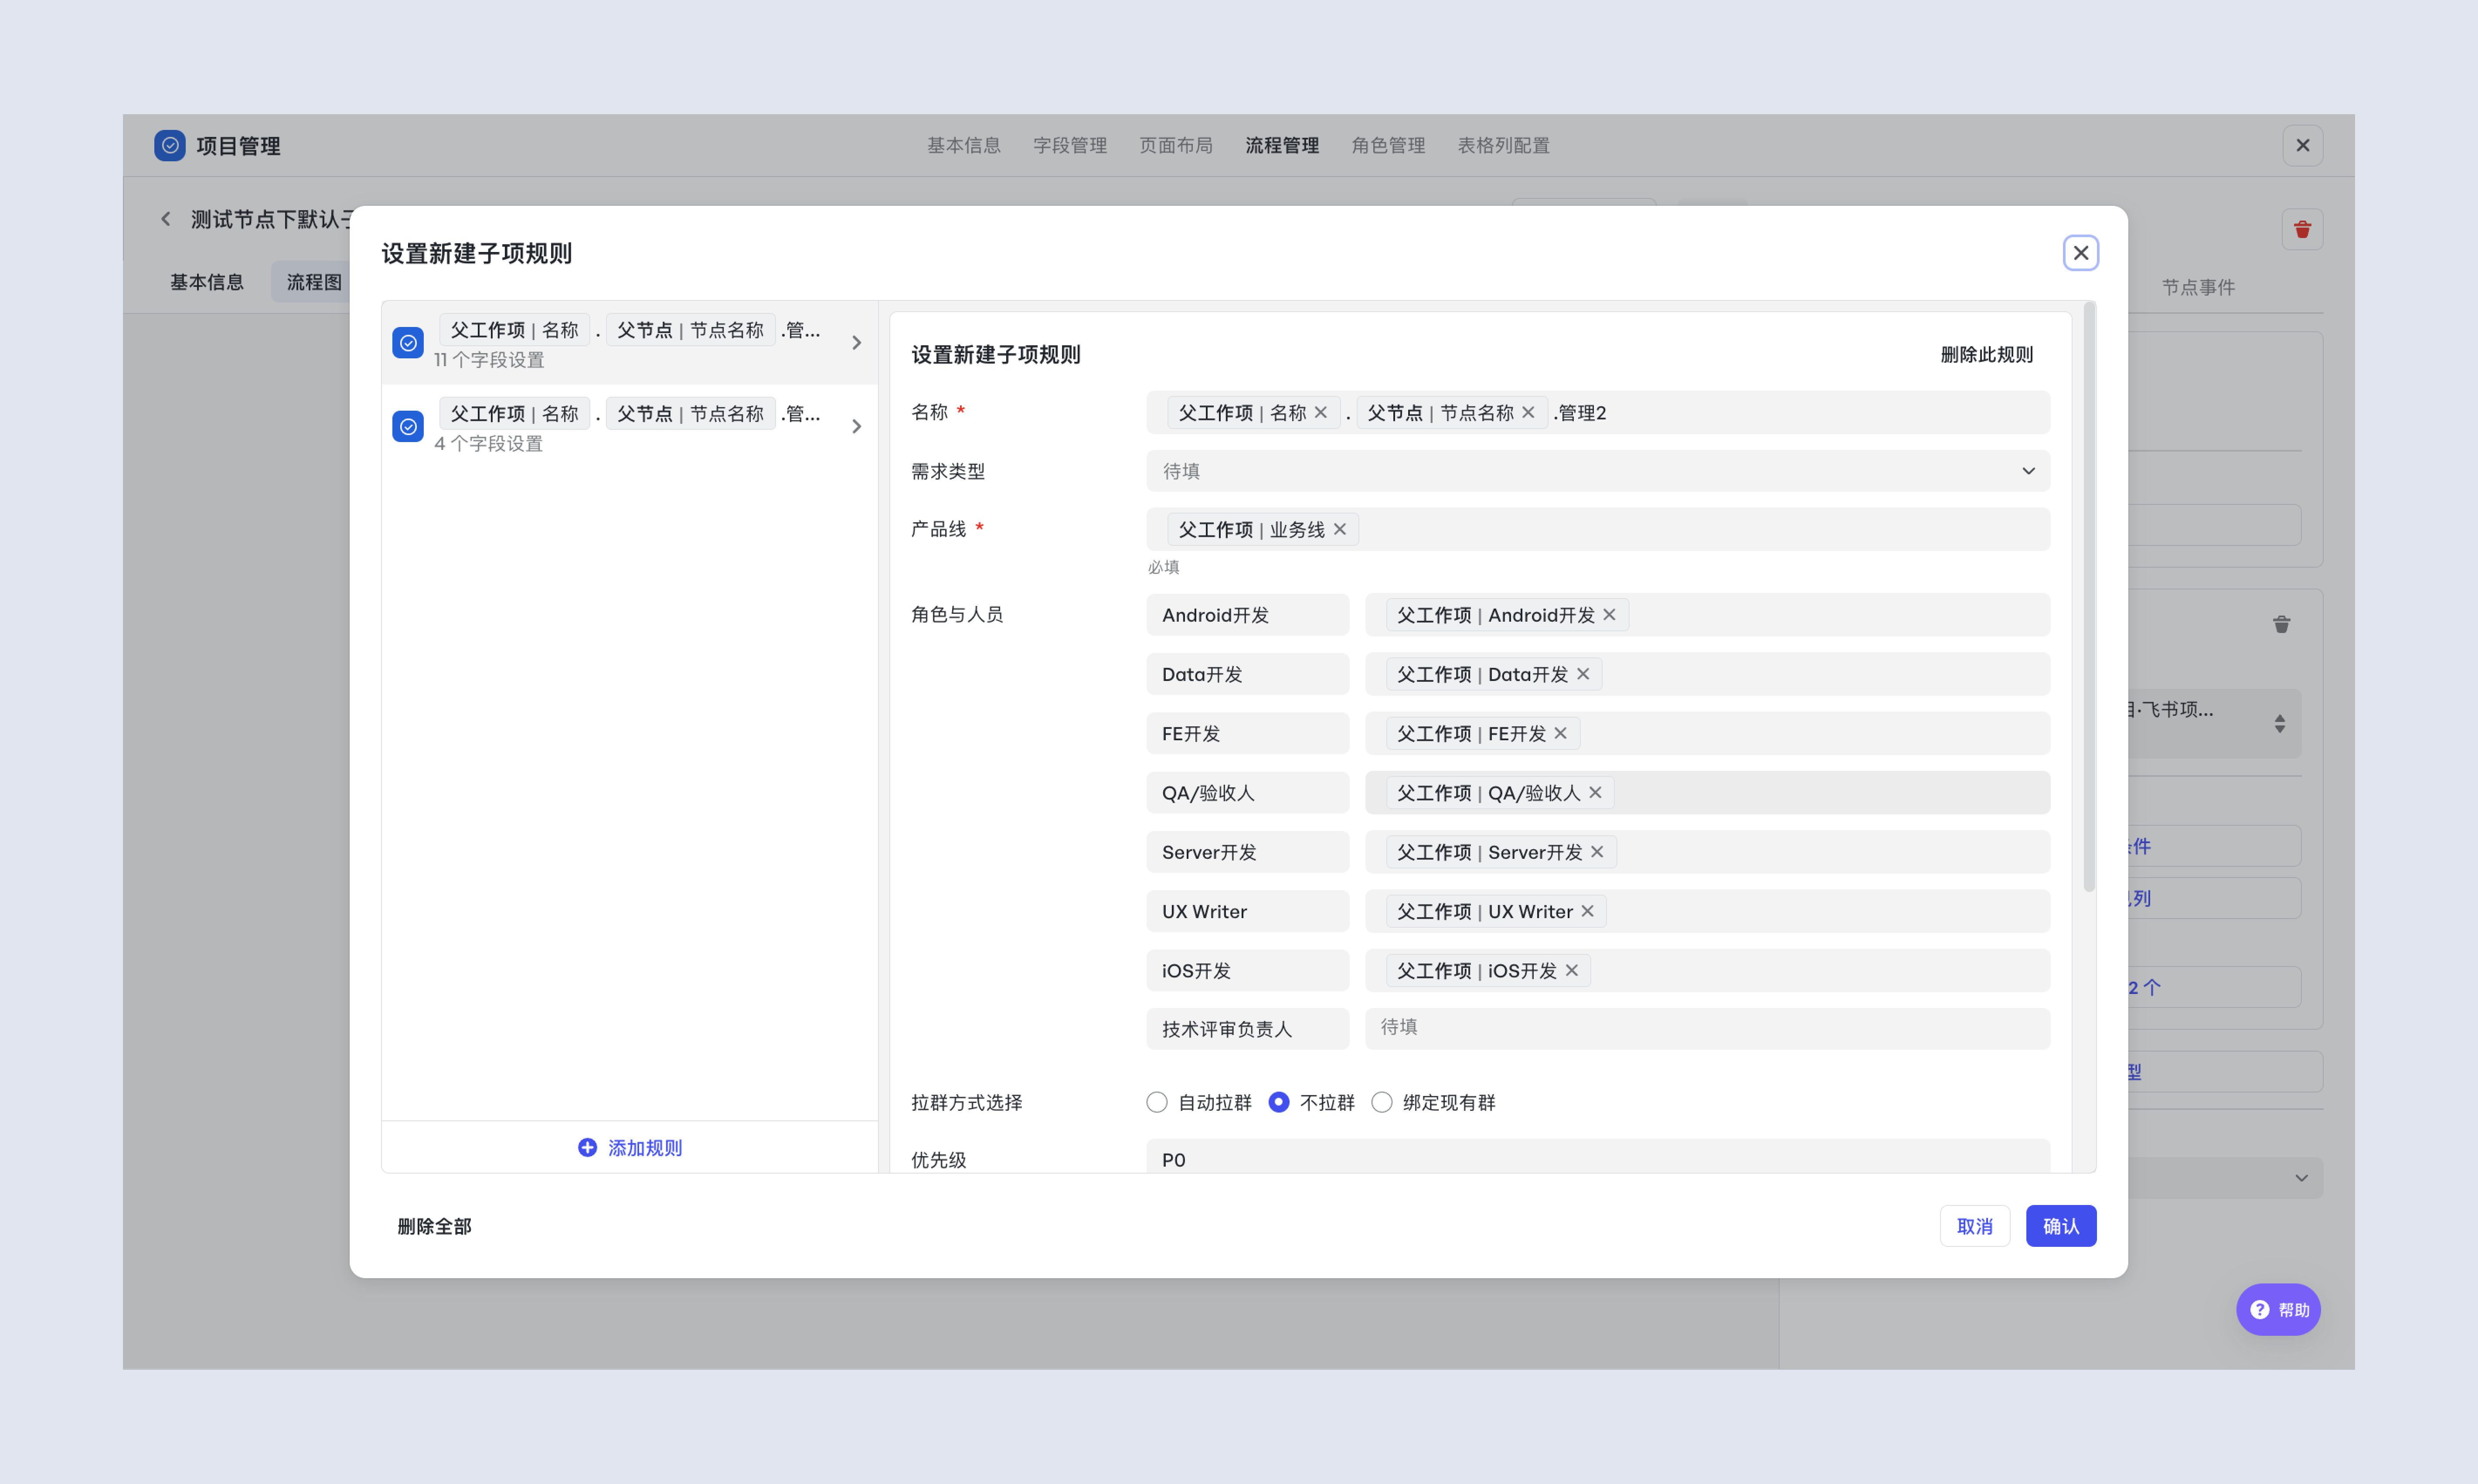The image size is (2478, 1484).
Task: Open the 帮助 help bubble
Action: [x=2278, y=1309]
